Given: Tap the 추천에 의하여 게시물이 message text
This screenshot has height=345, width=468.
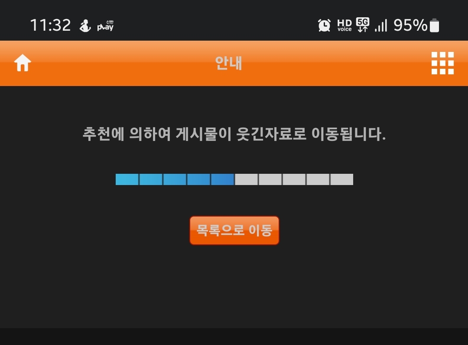Looking at the screenshot, I should pyautogui.click(x=157, y=134).
